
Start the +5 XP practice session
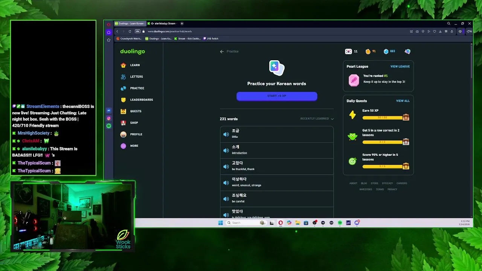277,96
